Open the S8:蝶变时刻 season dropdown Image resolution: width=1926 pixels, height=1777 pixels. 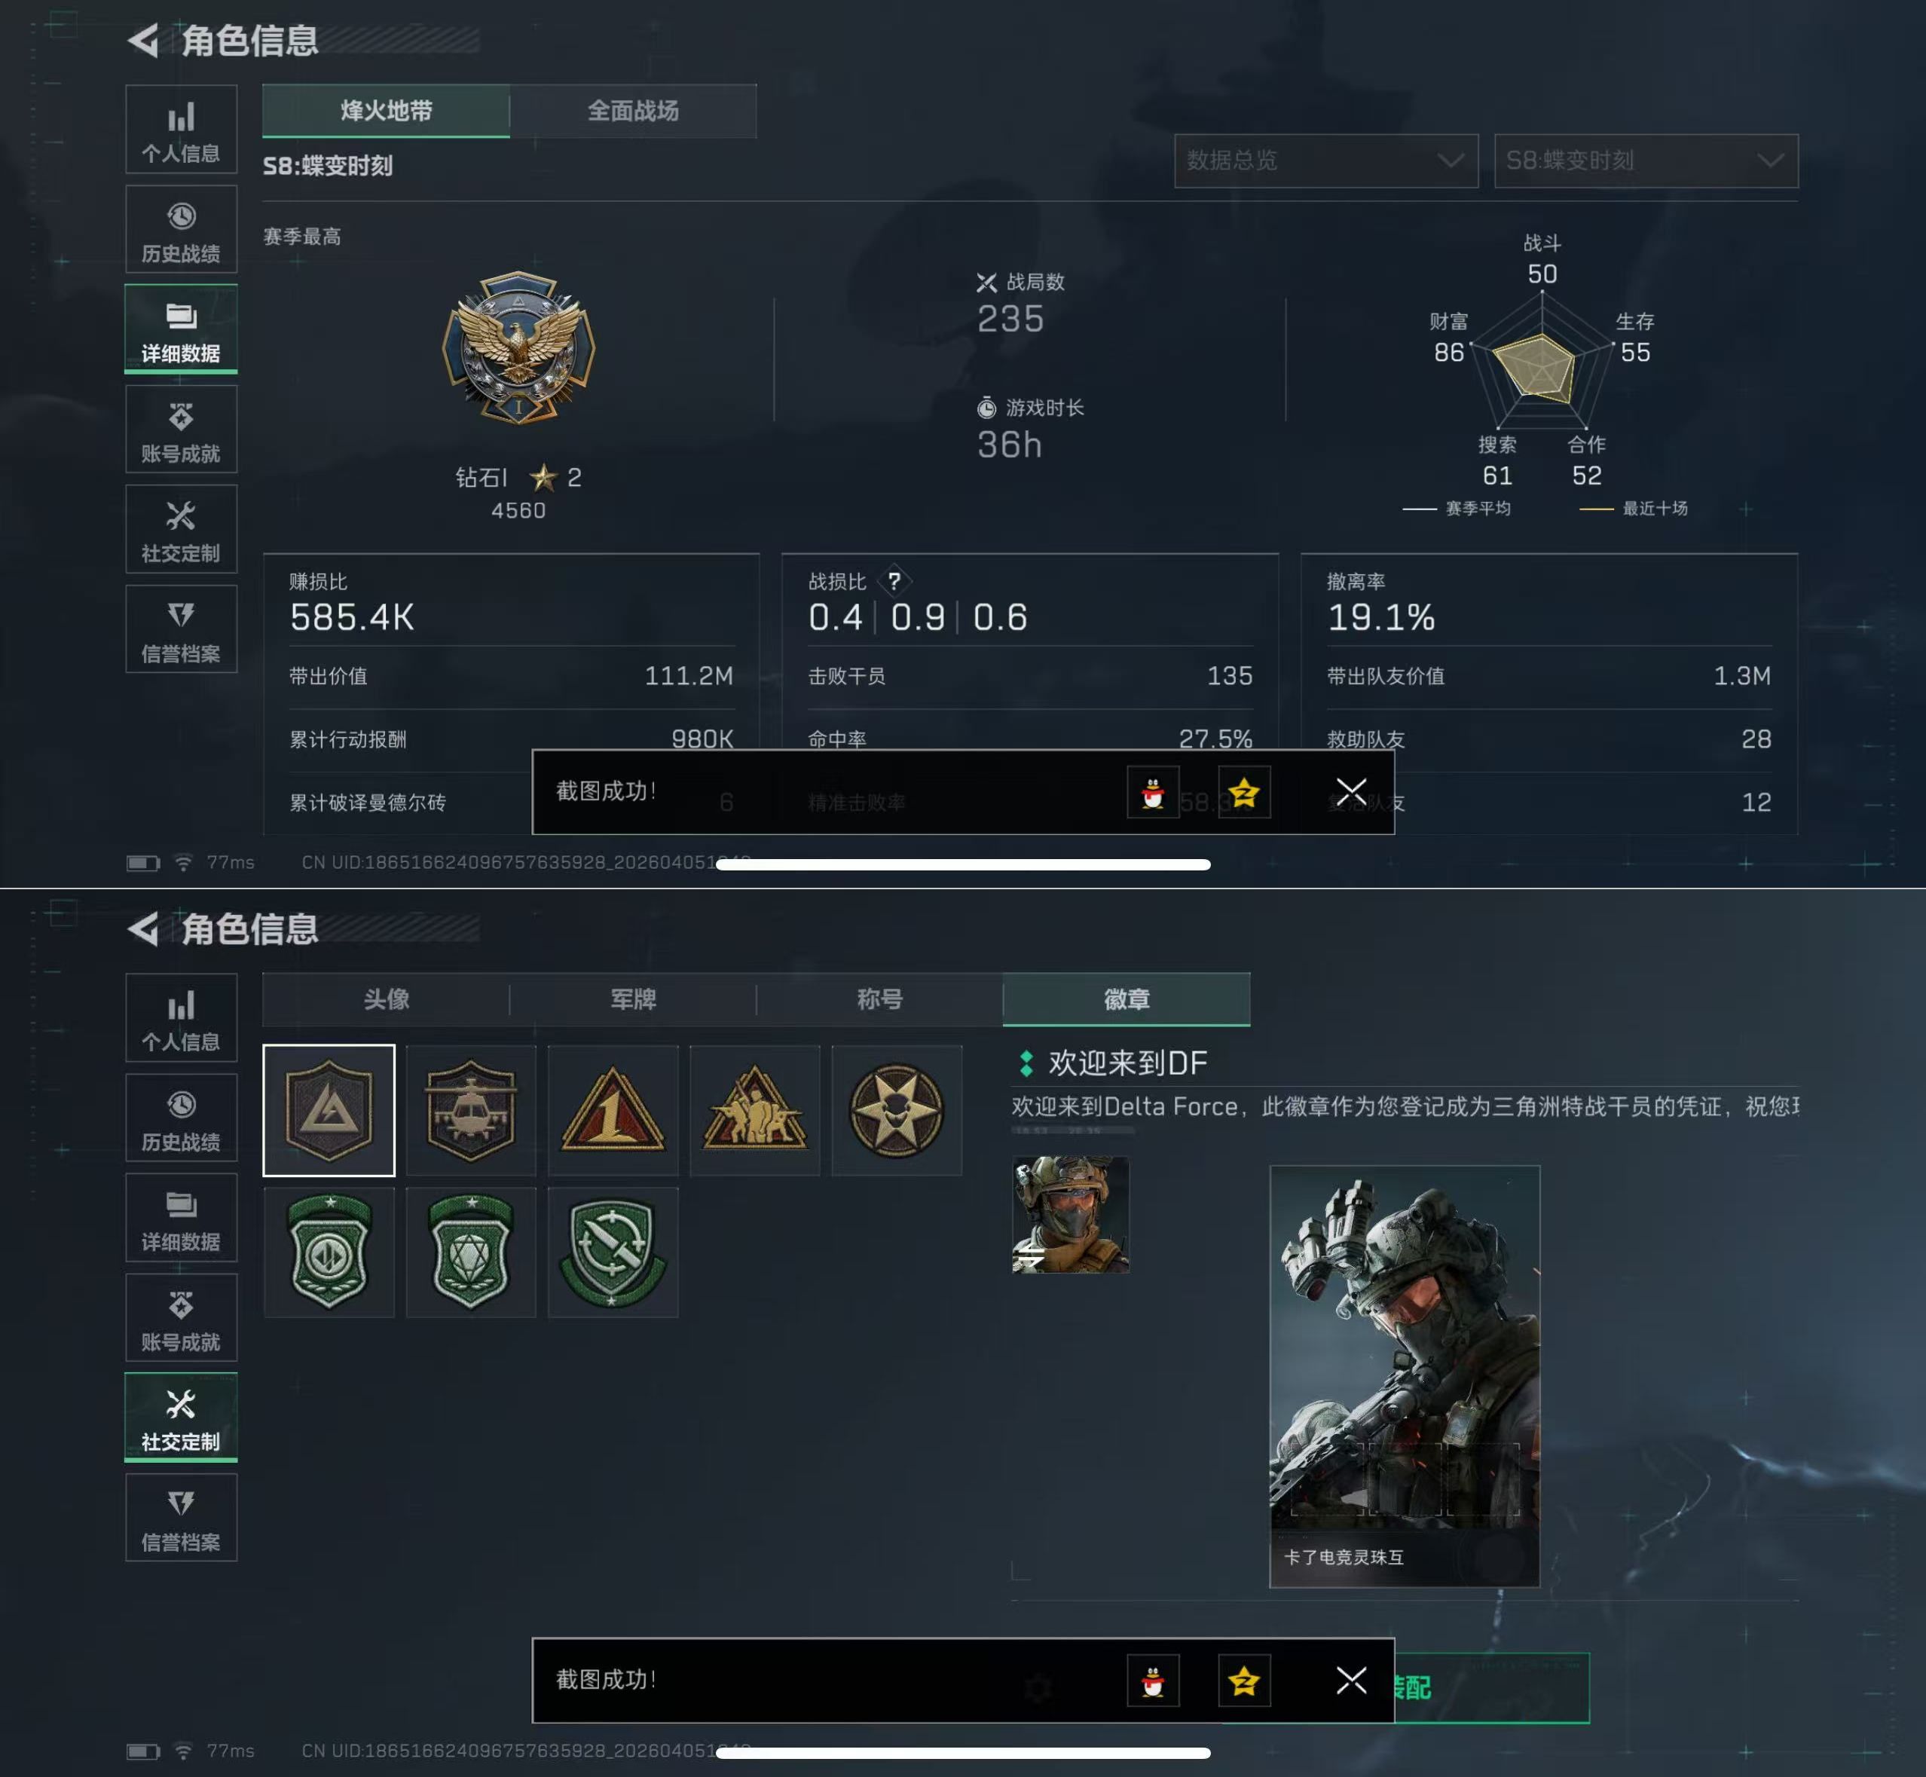tap(1645, 161)
